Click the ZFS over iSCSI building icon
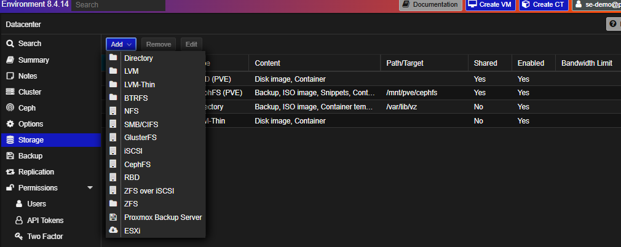The height and width of the screenshot is (247, 621). (113, 191)
